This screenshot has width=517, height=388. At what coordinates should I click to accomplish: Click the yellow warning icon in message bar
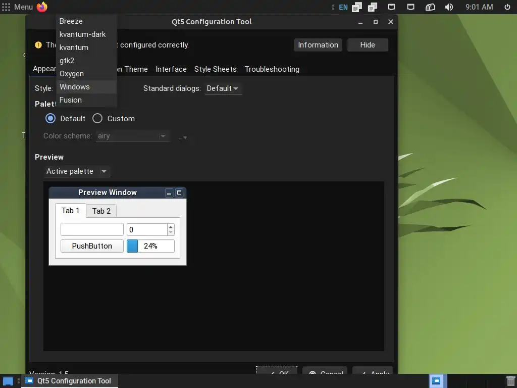(x=38, y=45)
